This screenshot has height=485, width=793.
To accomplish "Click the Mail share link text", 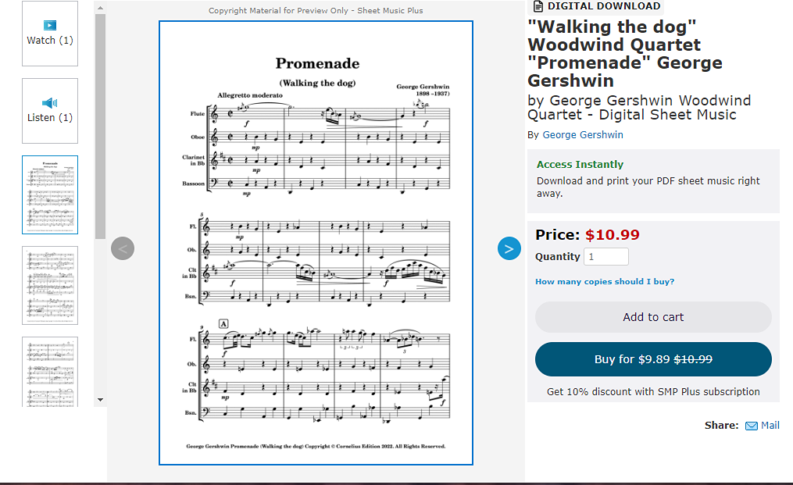I will [x=770, y=426].
